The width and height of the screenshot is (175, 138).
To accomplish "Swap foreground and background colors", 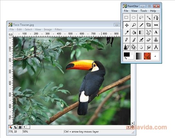I will (126, 58).
